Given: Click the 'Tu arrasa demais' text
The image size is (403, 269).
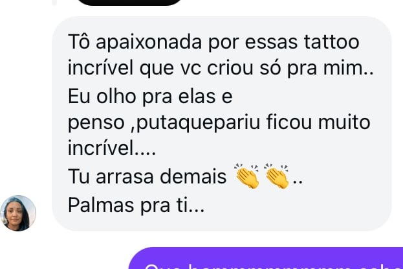Looking at the screenshot, I should point(147,177).
